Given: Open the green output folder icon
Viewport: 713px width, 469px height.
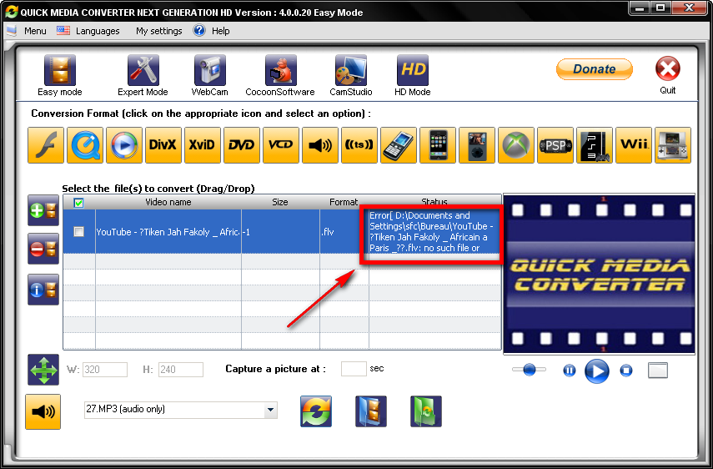Looking at the screenshot, I should pyautogui.click(x=425, y=411).
